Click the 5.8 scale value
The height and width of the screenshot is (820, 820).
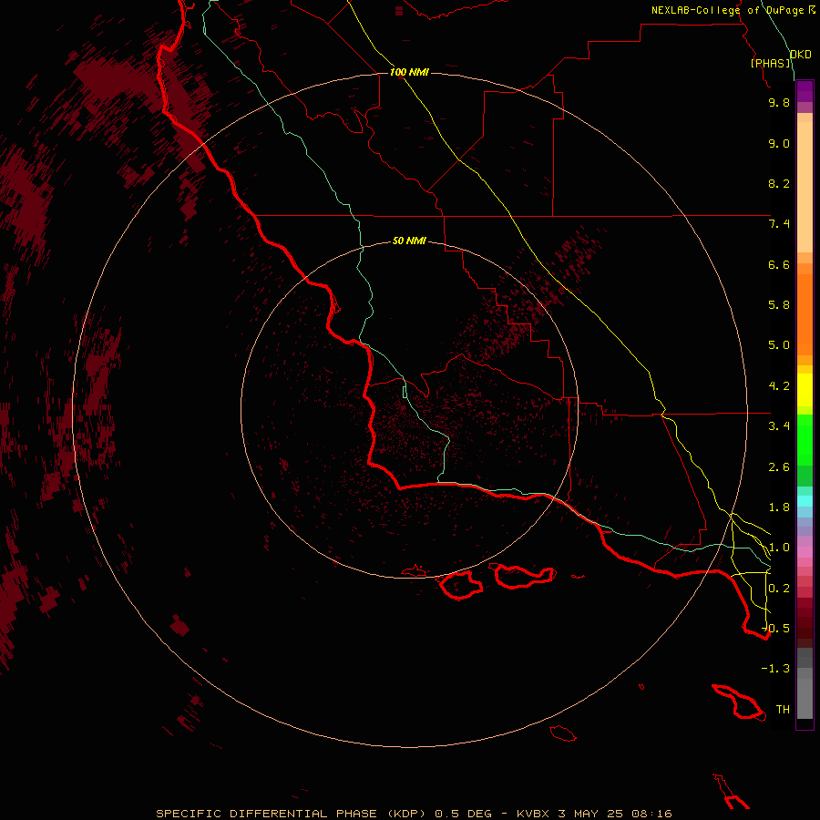pyautogui.click(x=779, y=305)
